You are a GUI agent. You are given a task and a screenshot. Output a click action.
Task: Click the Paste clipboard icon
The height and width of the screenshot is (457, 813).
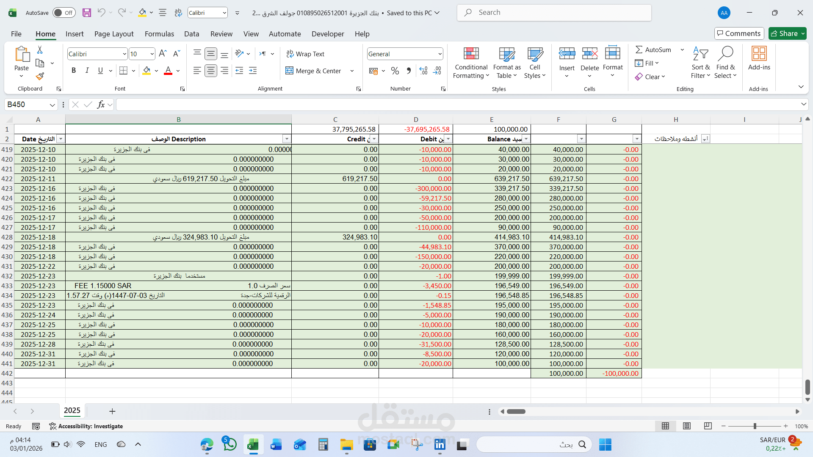coord(22,54)
